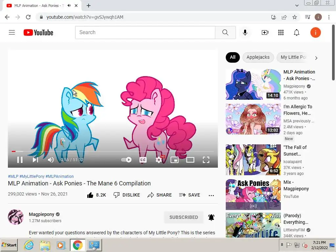Open the 14:10 Ask Ponies thumbnail

click(253, 84)
